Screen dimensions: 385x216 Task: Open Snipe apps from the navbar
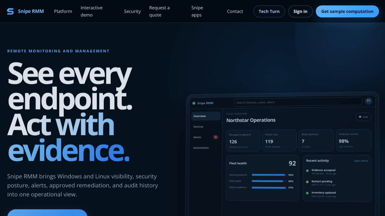point(197,11)
